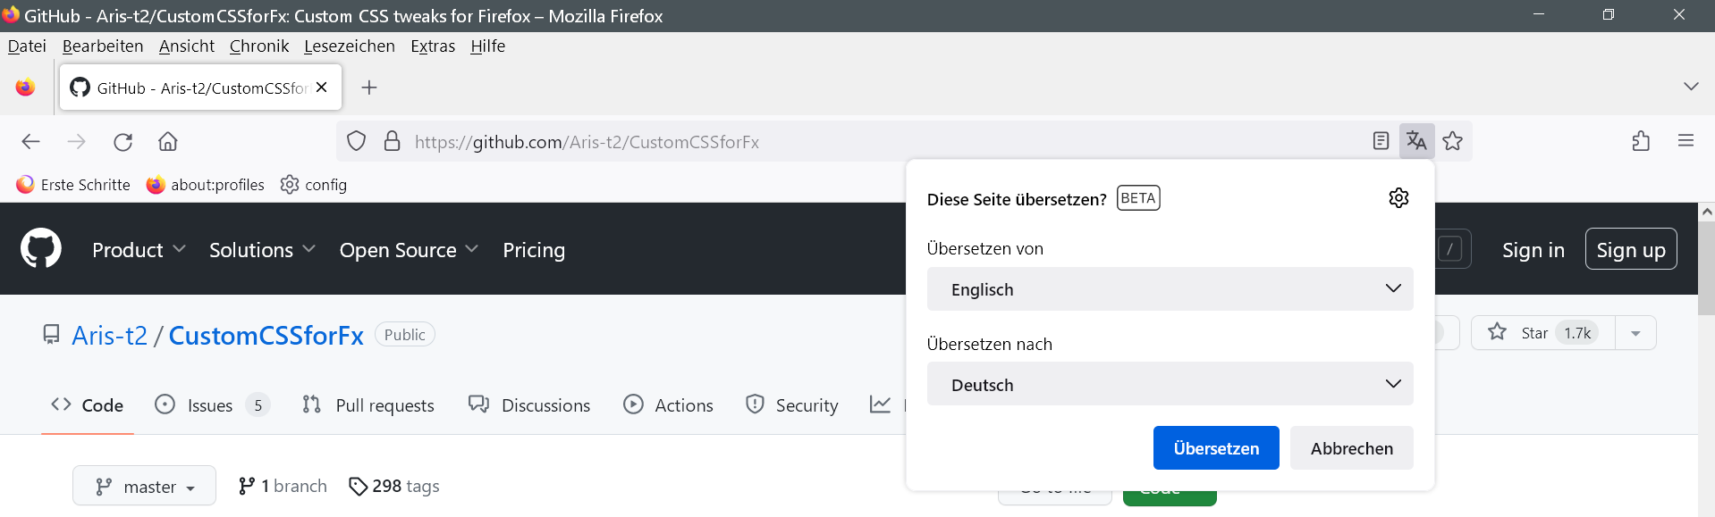1715x517 pixels.
Task: Expand the Product navigation menu
Action: pyautogui.click(x=139, y=250)
